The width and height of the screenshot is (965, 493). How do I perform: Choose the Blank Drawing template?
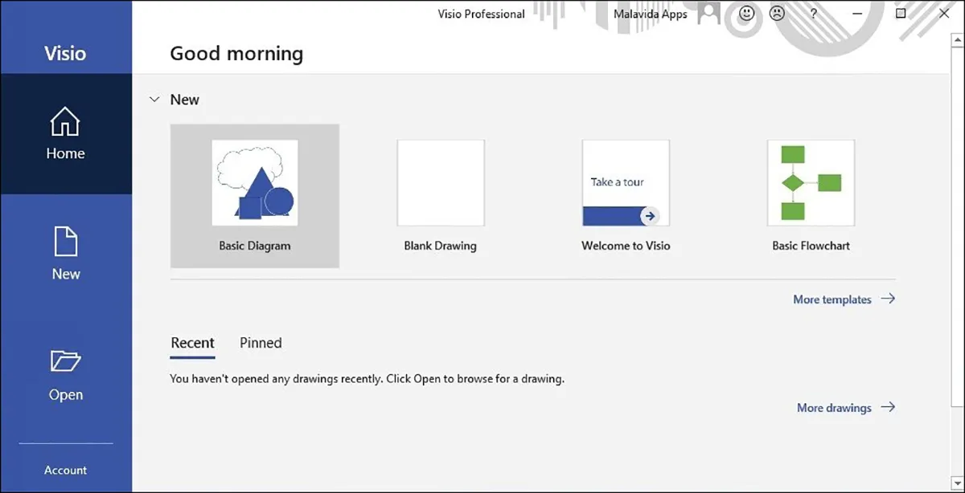pos(440,183)
